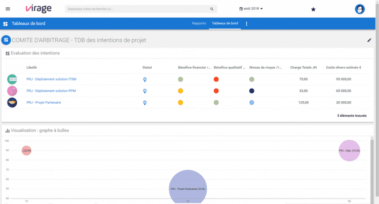Click the bubble chart widget bar icon

(8, 131)
